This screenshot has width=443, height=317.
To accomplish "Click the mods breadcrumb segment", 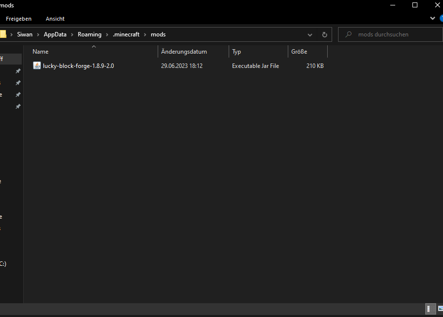I will pos(158,34).
